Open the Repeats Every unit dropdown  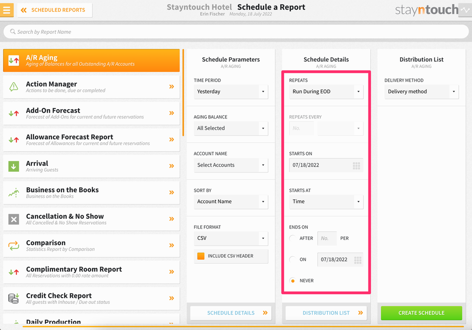(x=341, y=128)
